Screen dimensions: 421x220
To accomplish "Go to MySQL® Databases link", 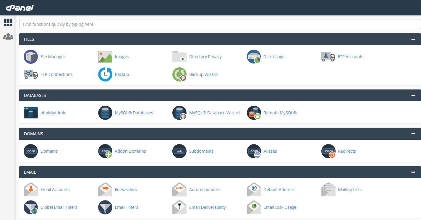I will pos(134,113).
